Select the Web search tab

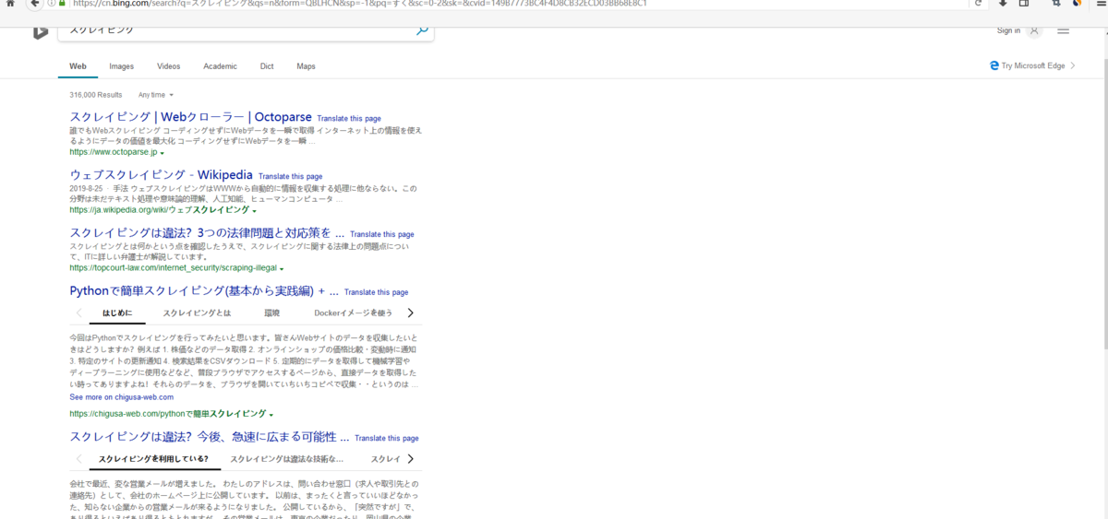coord(78,66)
